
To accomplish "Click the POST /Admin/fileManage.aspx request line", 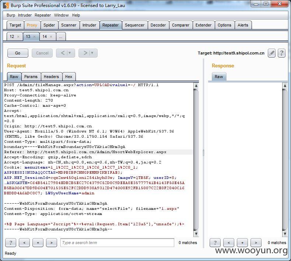I will point(81,85).
